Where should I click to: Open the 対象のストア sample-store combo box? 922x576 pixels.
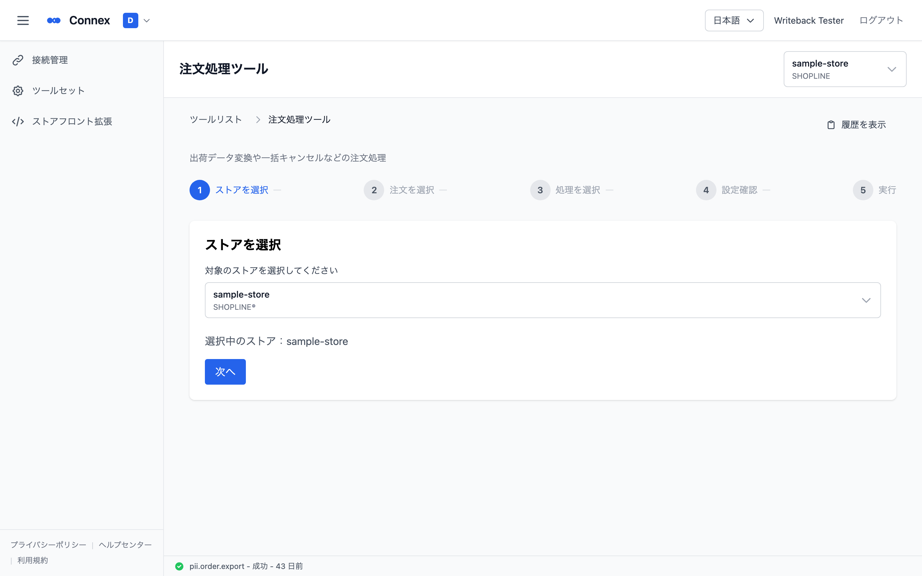coord(543,300)
